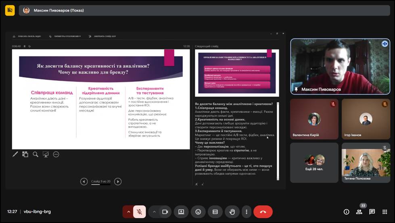This screenshot has width=395, height=223.
Task: Unmute the microphone in the call bar
Action: pyautogui.click(x=139, y=212)
